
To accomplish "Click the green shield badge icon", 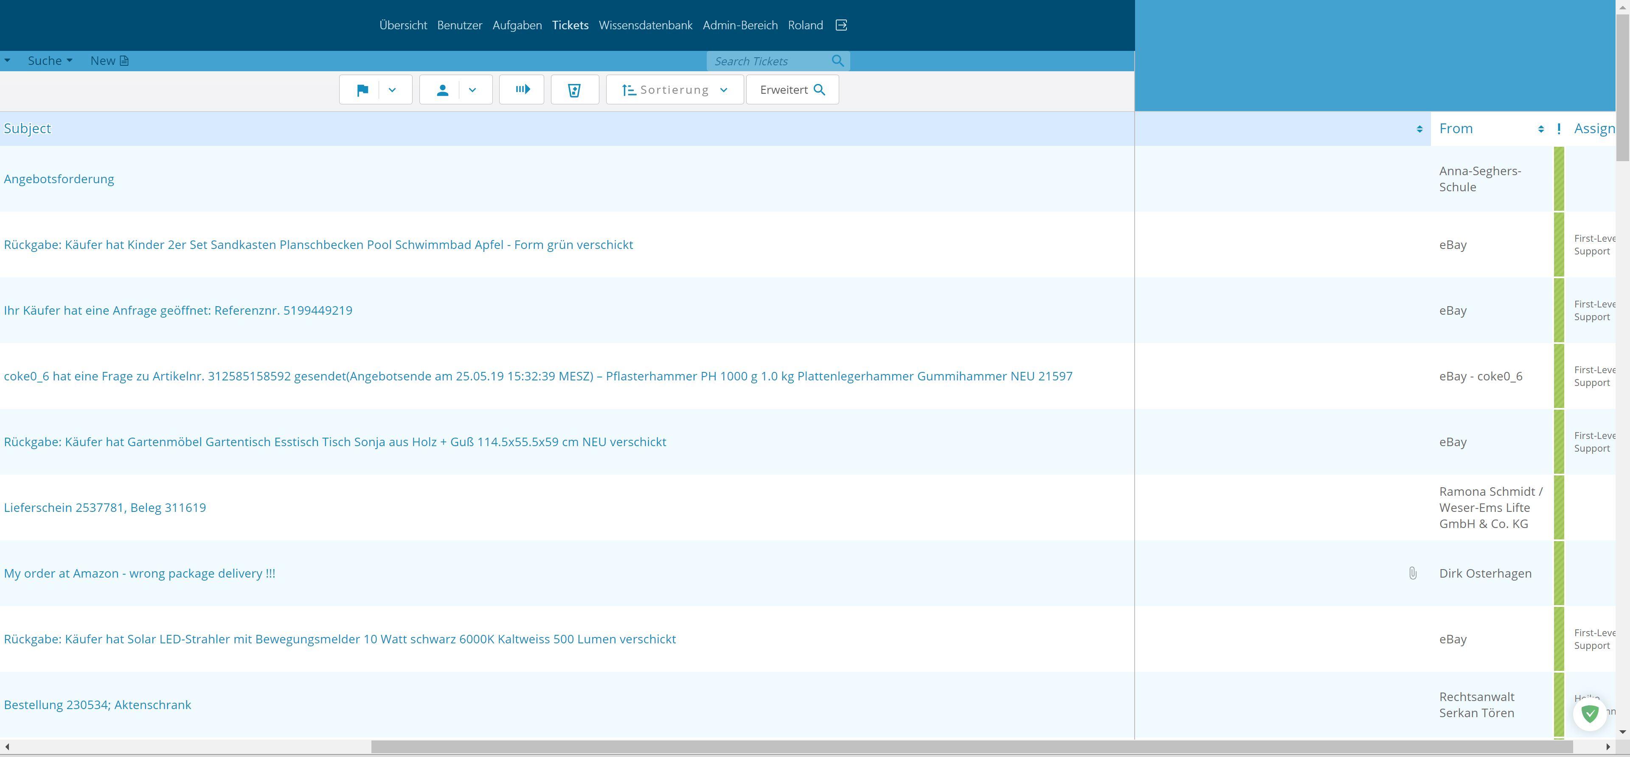I will (1590, 713).
